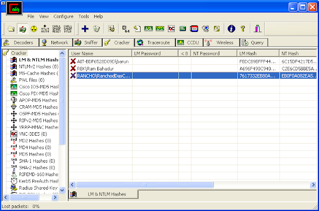
Task: Select Cisco PIX-MD5 Hashes tree item
Action: click(39, 93)
